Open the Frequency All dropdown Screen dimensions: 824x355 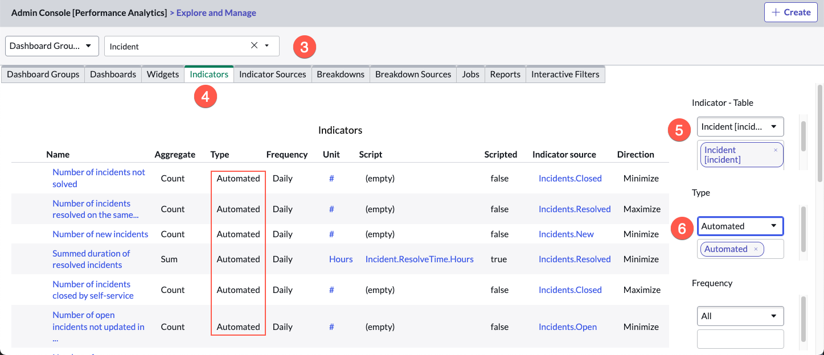tap(740, 316)
